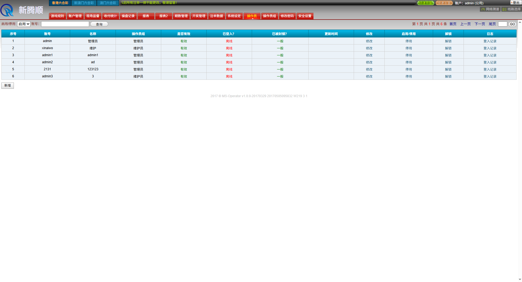Screen dimensions: 522x282
Task: Click 停用 for the admin1 account
Action: coord(409,55)
